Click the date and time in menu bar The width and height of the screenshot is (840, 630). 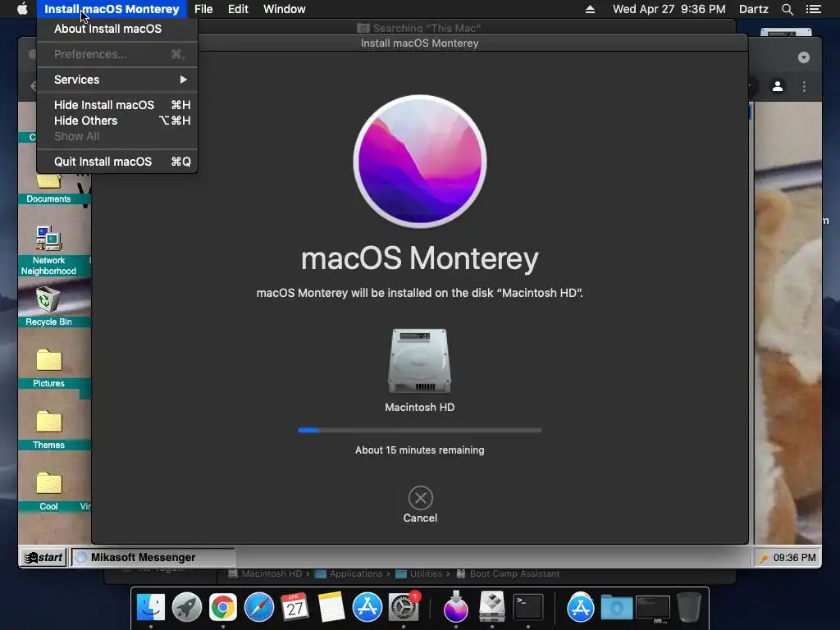tap(669, 9)
